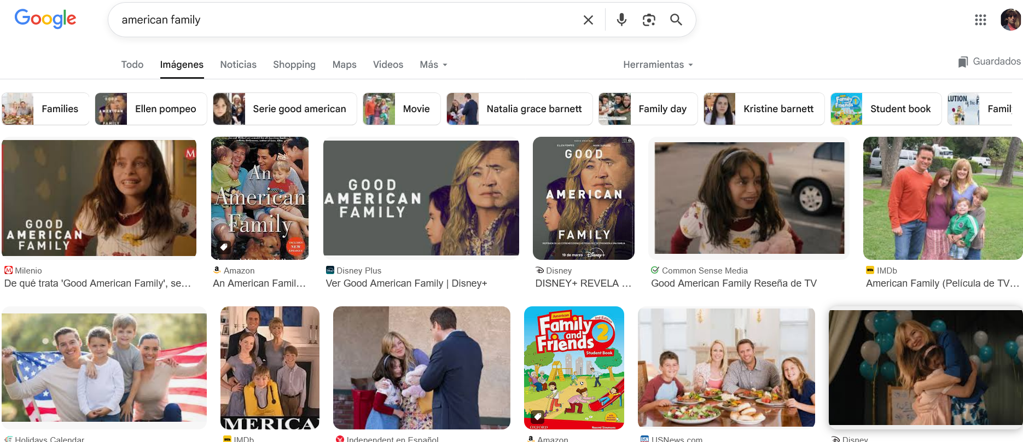This screenshot has width=1023, height=442.
Task: Go to the Maps tab
Action: tap(344, 65)
